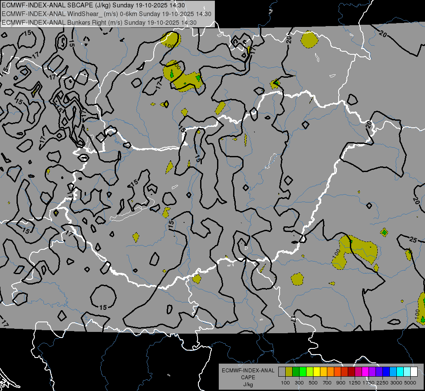Click the 25 contour label on right side

413,239
